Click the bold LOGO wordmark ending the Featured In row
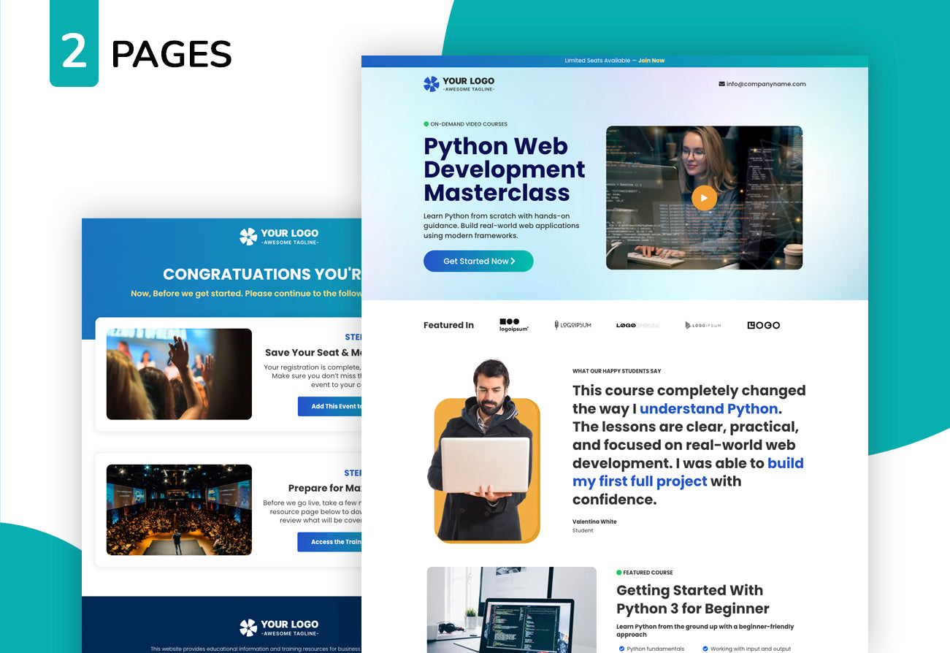Screen dimensions: 950x653 pos(763,325)
